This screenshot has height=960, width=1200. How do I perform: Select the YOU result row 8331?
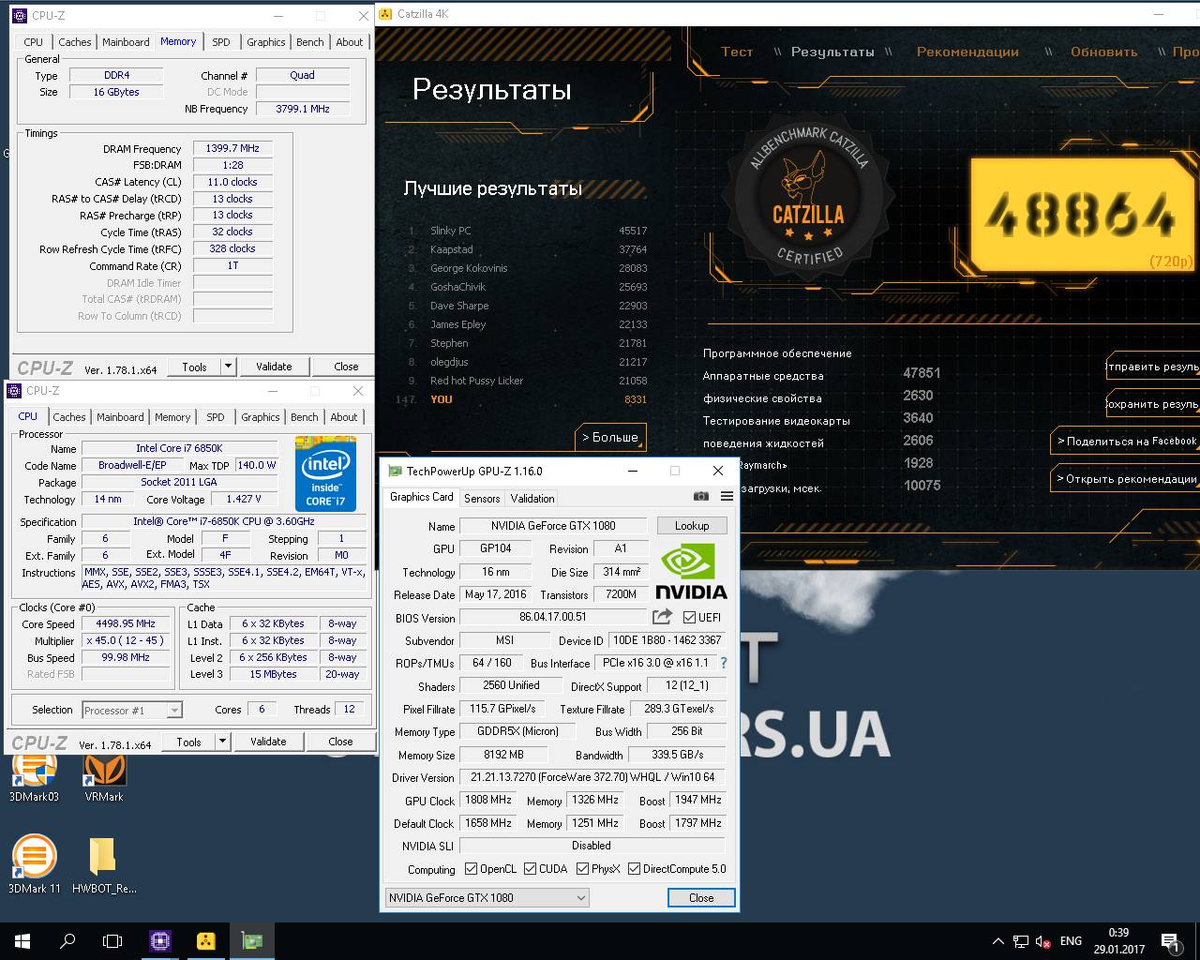[521, 399]
